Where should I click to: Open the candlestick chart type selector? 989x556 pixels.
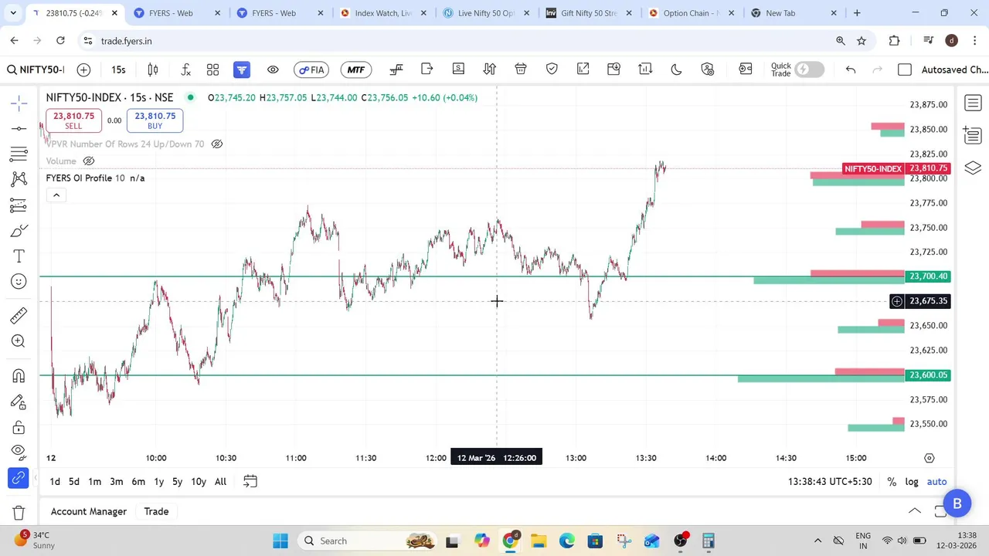tap(153, 69)
